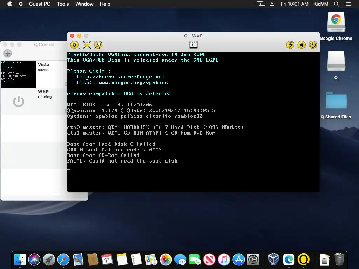Image resolution: width=359 pixels, height=269 pixels.
Task: Click the FATAL boot disk error line
Action: coord(122,161)
